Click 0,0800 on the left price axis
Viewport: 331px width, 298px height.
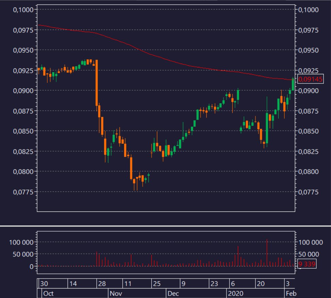tap(23, 172)
